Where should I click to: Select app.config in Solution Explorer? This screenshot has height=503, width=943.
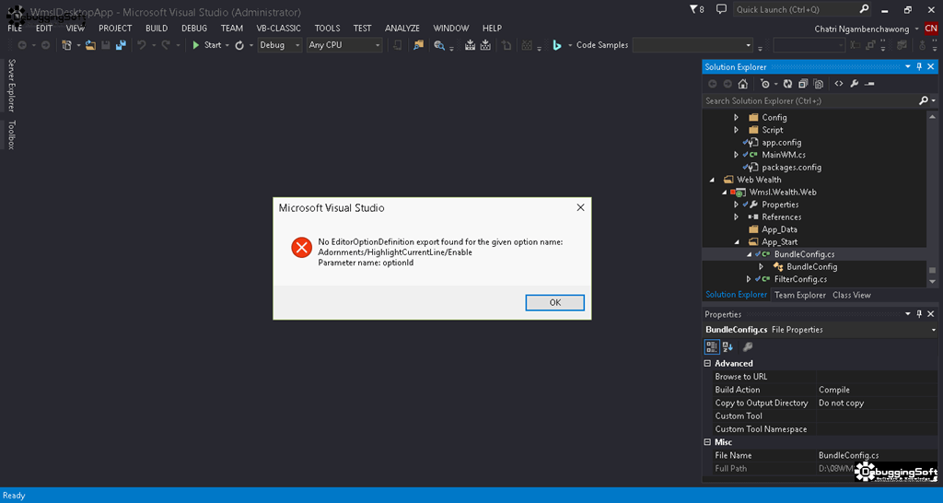(x=781, y=143)
